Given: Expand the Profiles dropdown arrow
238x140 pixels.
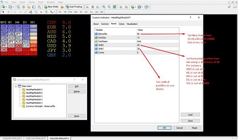Looking at the screenshot, I should [13, 7].
